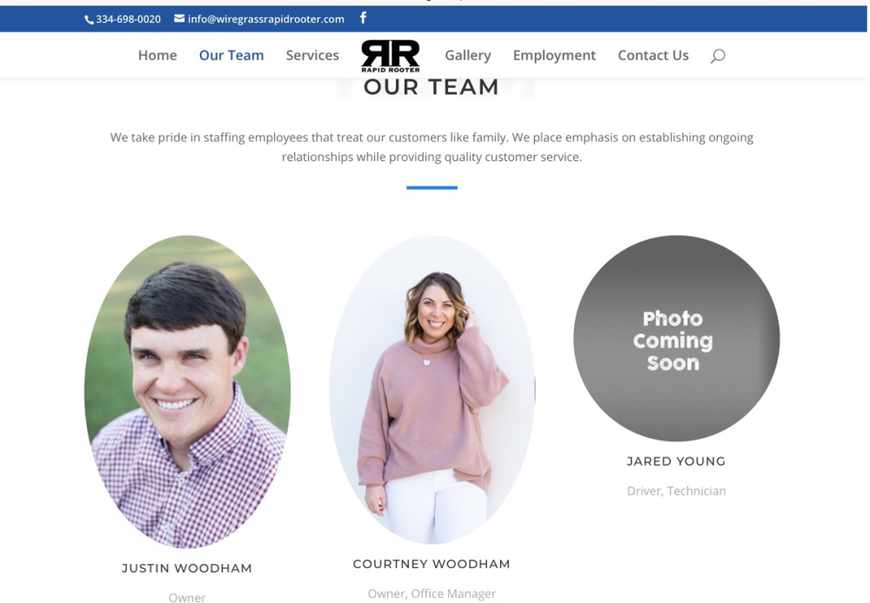Click the Driver, Technician title
This screenshot has width=870, height=603.
[x=676, y=491]
